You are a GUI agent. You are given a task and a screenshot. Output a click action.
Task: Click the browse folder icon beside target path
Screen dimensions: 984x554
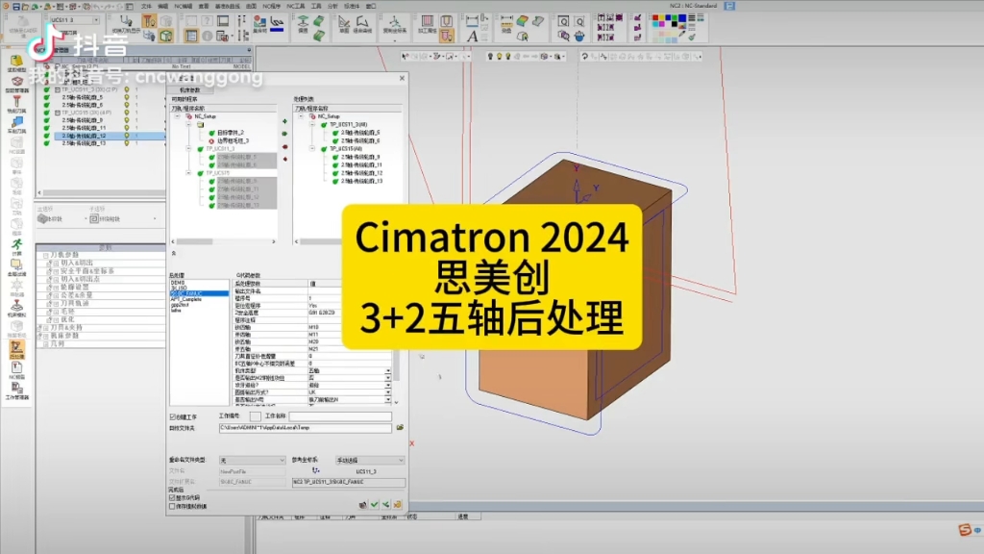point(400,427)
